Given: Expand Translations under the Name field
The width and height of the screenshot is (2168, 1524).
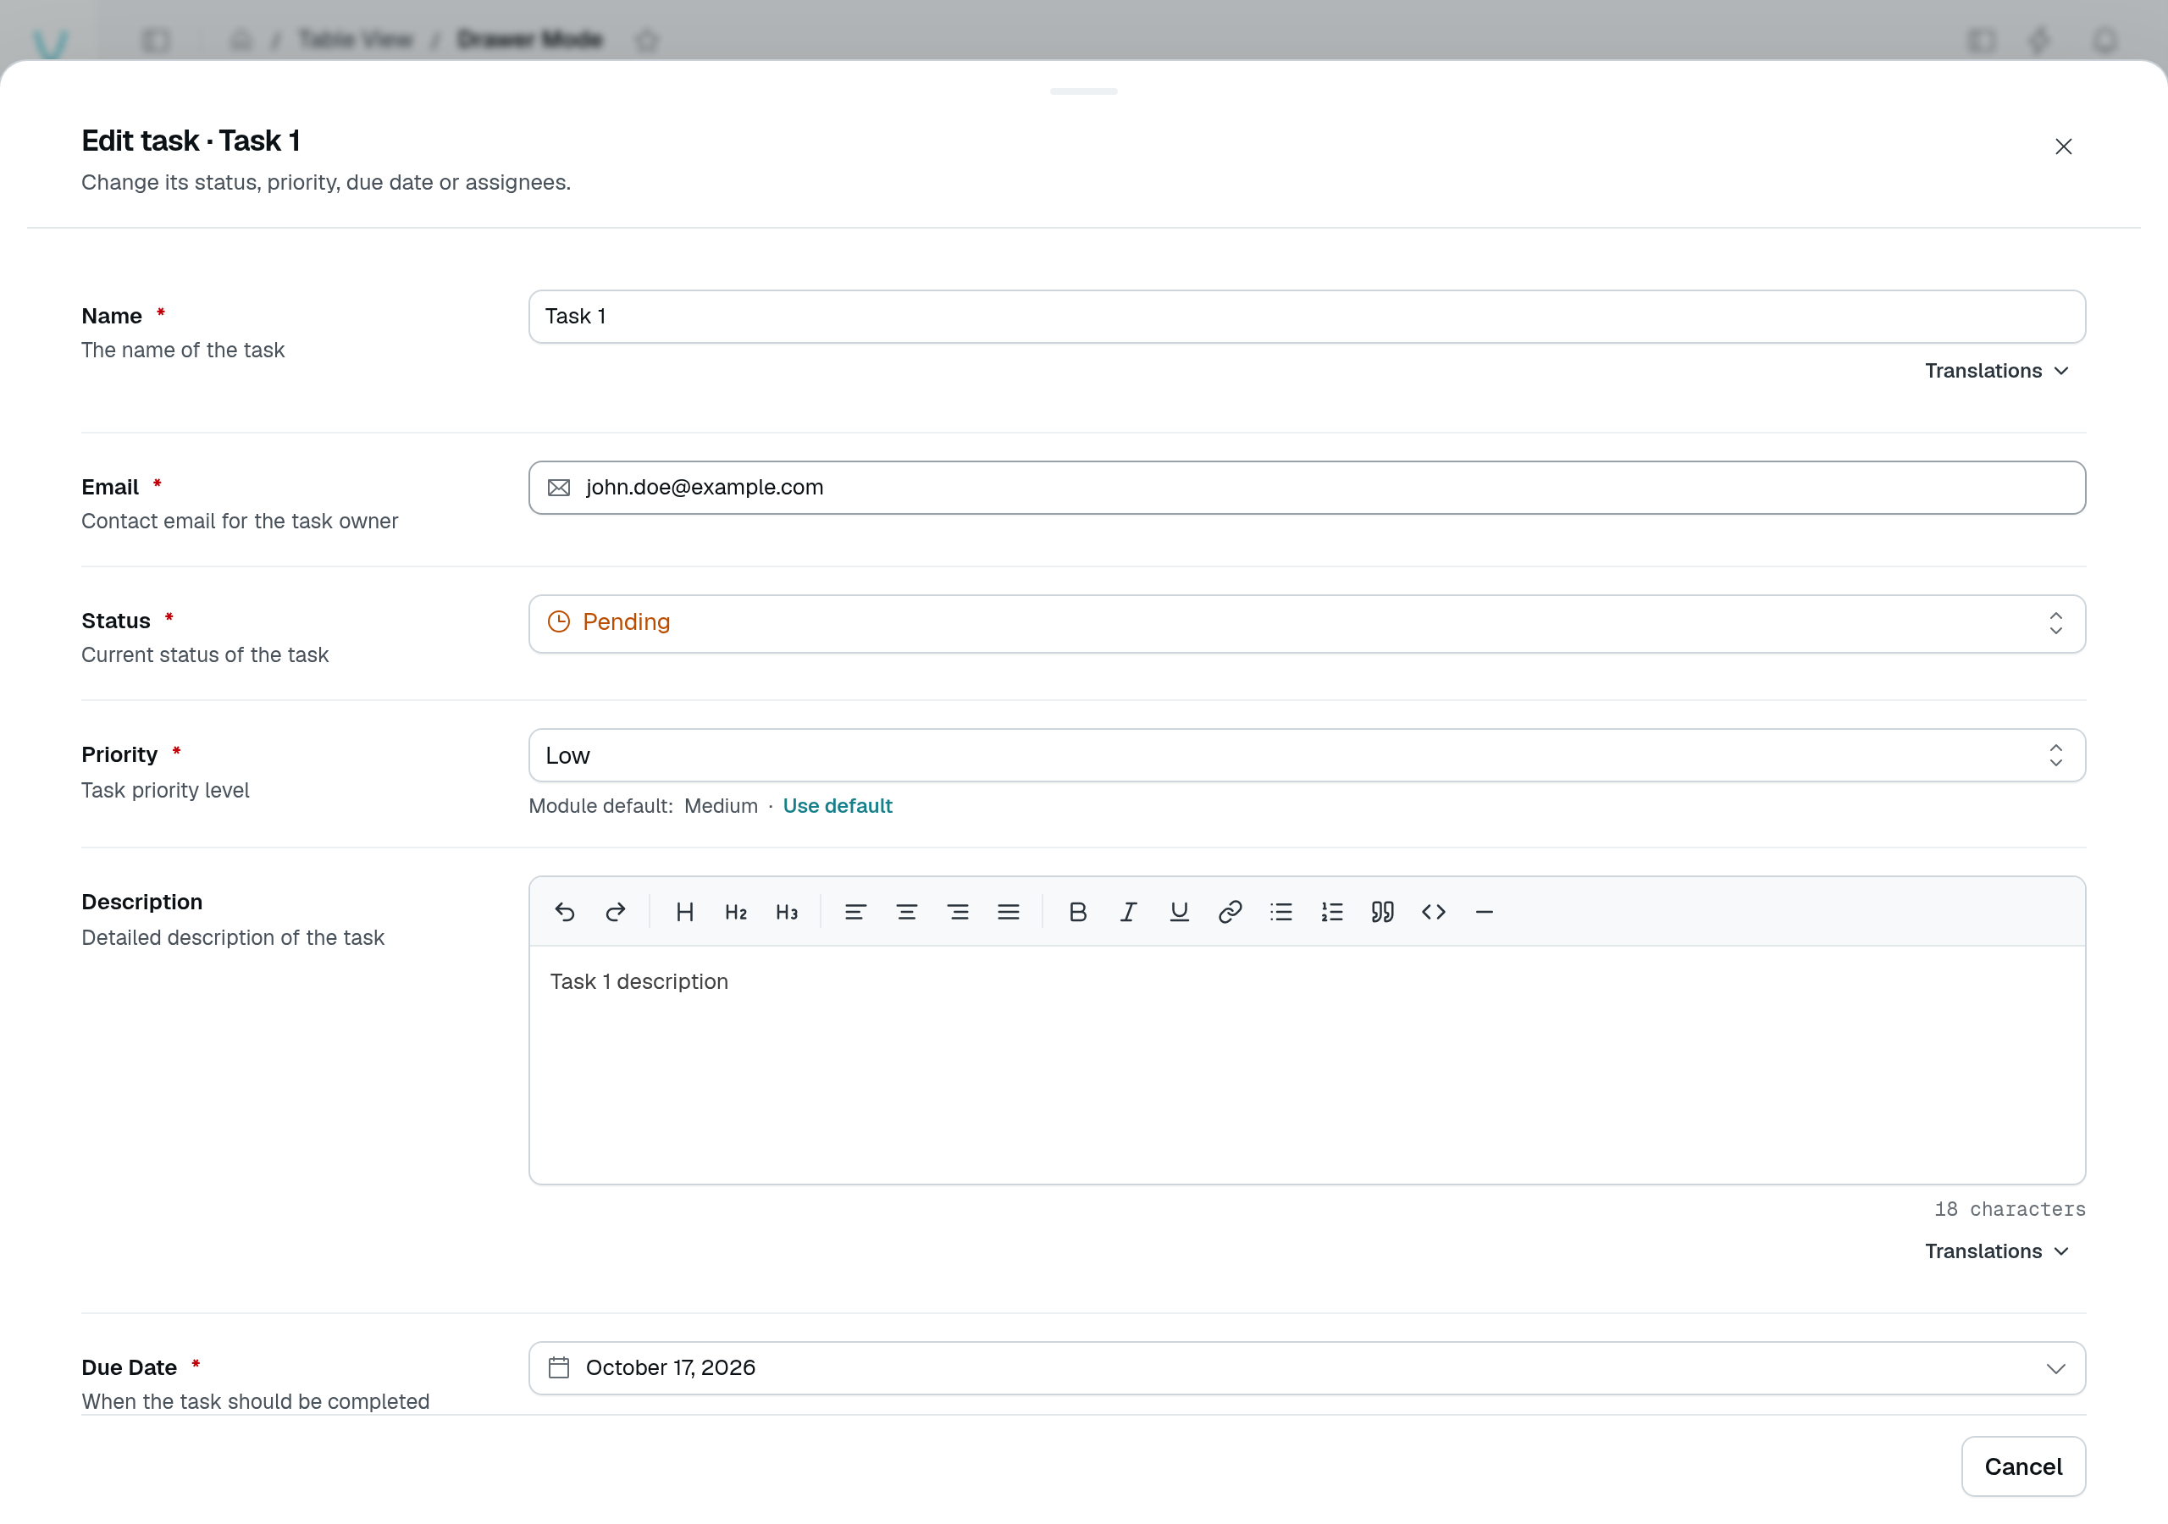Looking at the screenshot, I should (1997, 371).
